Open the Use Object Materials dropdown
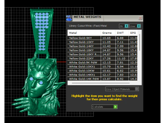This screenshot has height=123, width=165. 122,89
